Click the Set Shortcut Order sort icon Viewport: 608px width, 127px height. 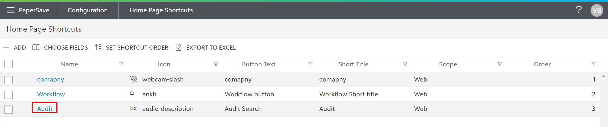point(98,47)
